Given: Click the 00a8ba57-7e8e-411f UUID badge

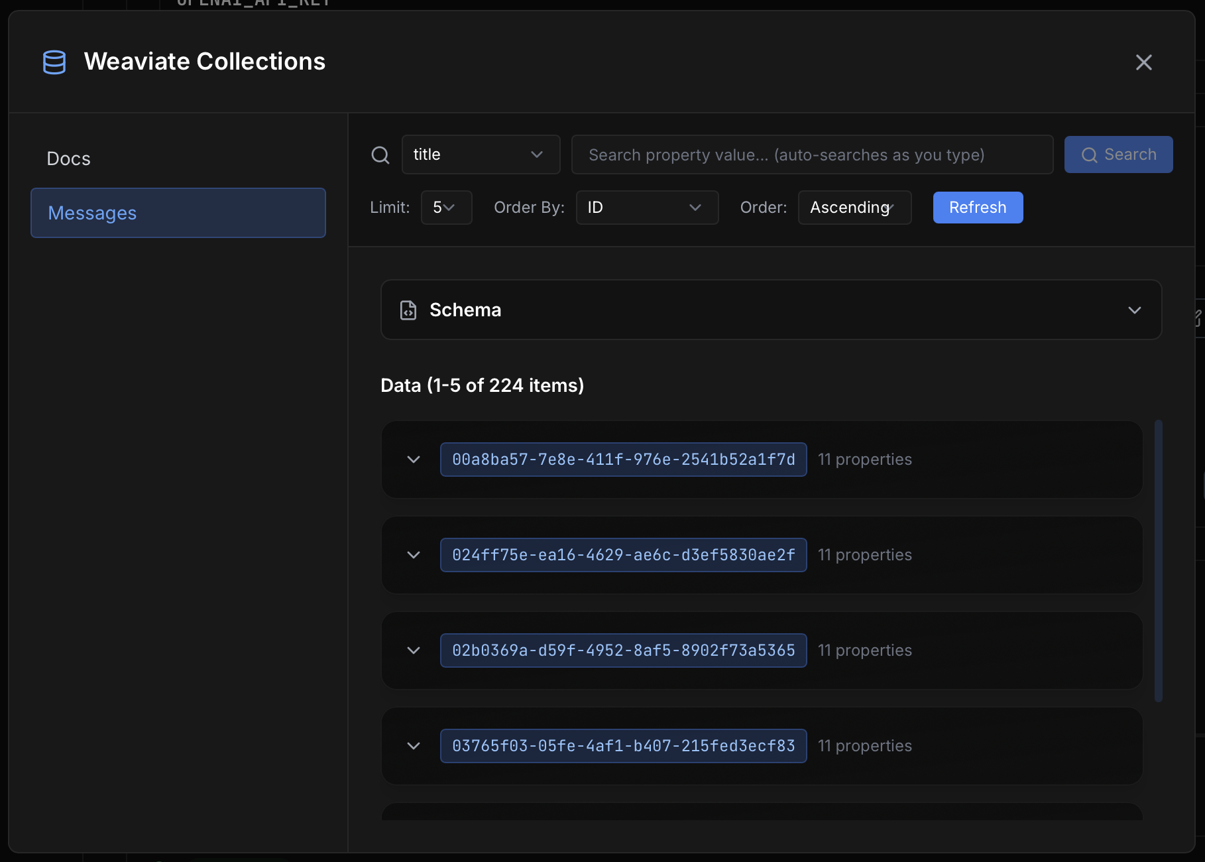Looking at the screenshot, I should [x=623, y=460].
